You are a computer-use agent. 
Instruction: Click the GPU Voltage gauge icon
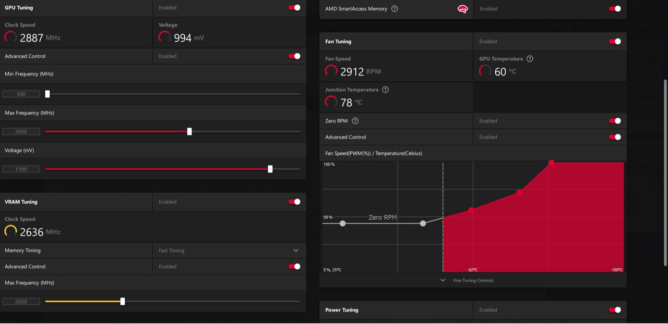point(165,37)
